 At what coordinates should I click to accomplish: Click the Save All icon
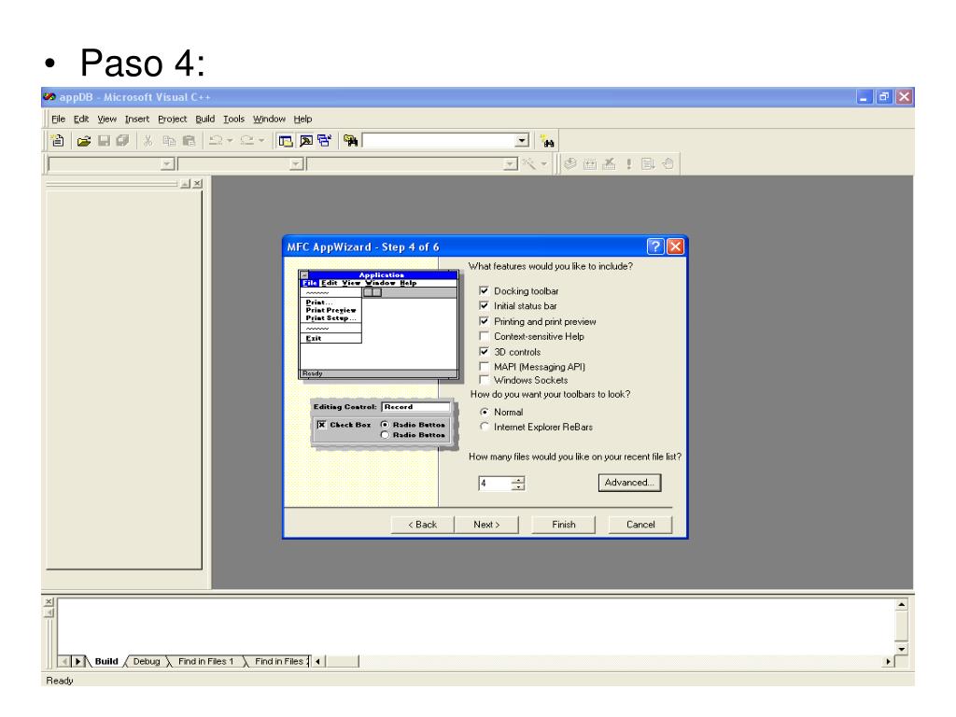tap(122, 141)
